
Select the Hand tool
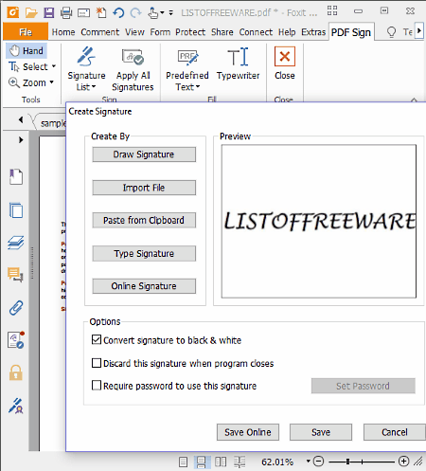27,50
